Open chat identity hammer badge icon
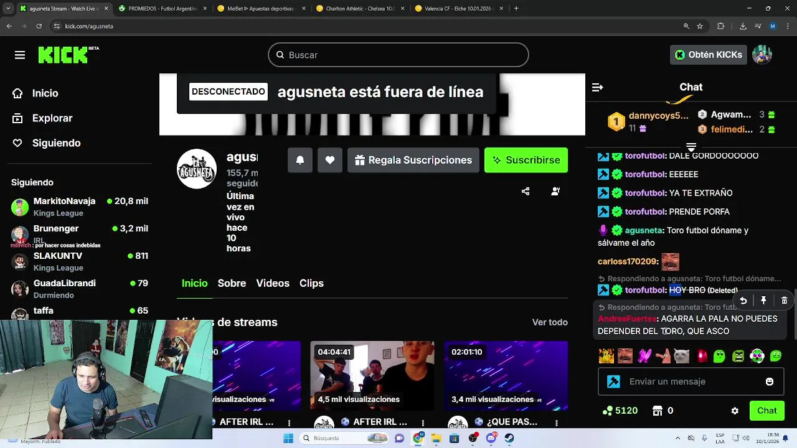797x448 pixels. click(x=613, y=381)
